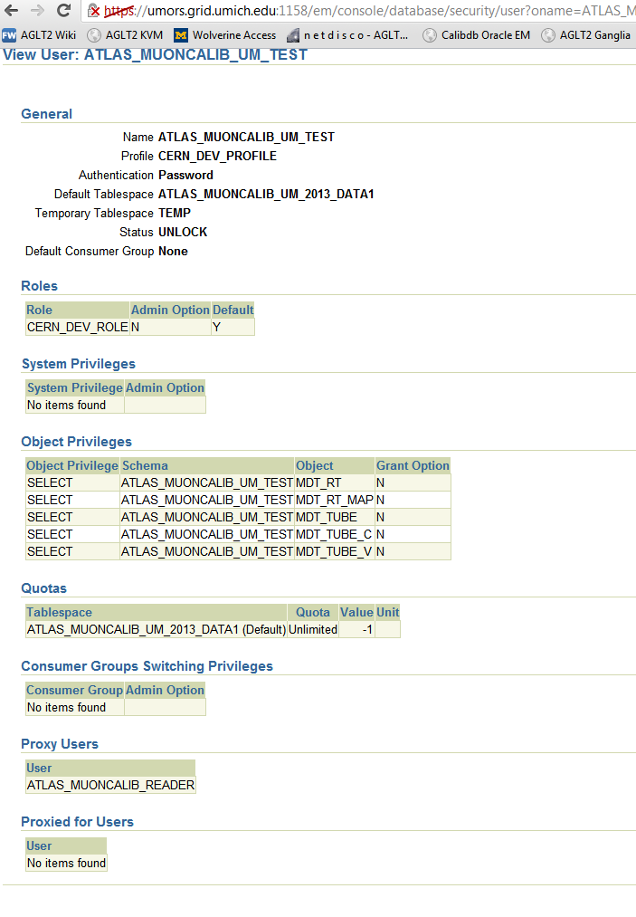This screenshot has height=917, width=636.
Task: Click the Object Privileges section heading
Action: [77, 442]
